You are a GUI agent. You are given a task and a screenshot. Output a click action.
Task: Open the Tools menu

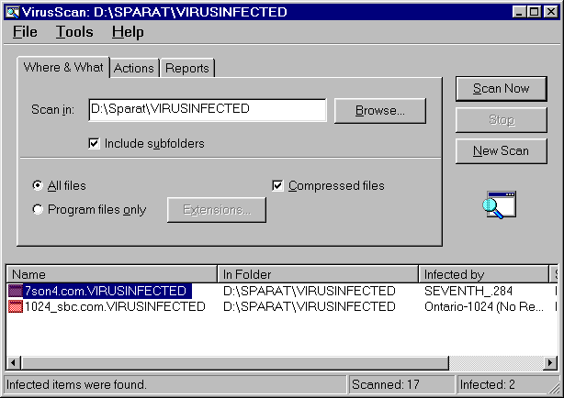point(74,32)
